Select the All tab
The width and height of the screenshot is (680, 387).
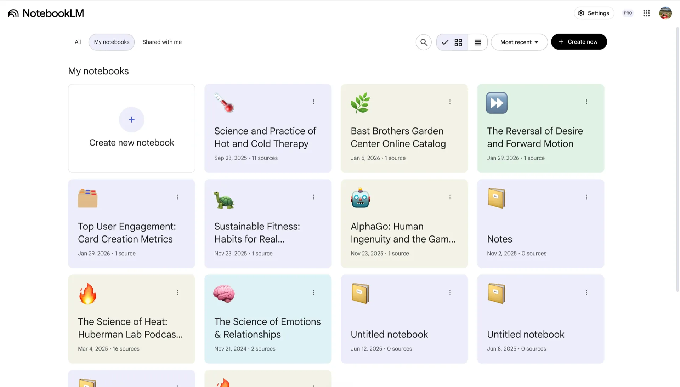[x=78, y=42]
